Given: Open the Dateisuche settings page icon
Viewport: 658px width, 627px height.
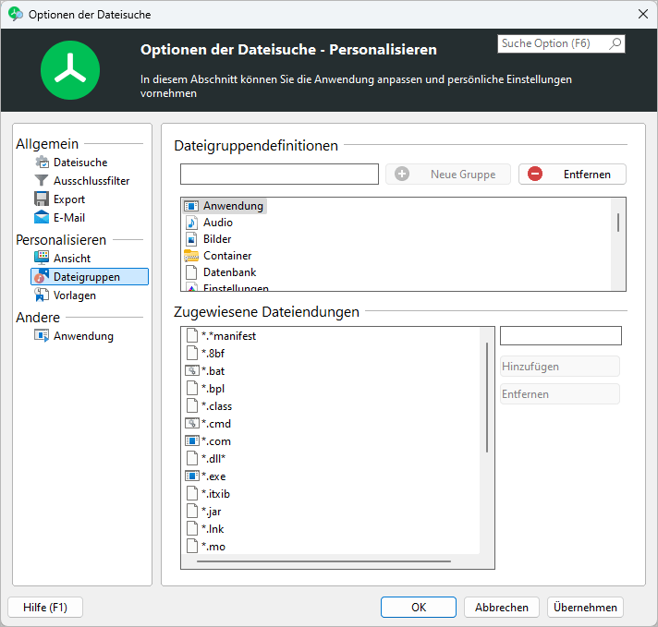Looking at the screenshot, I should pyautogui.click(x=42, y=163).
